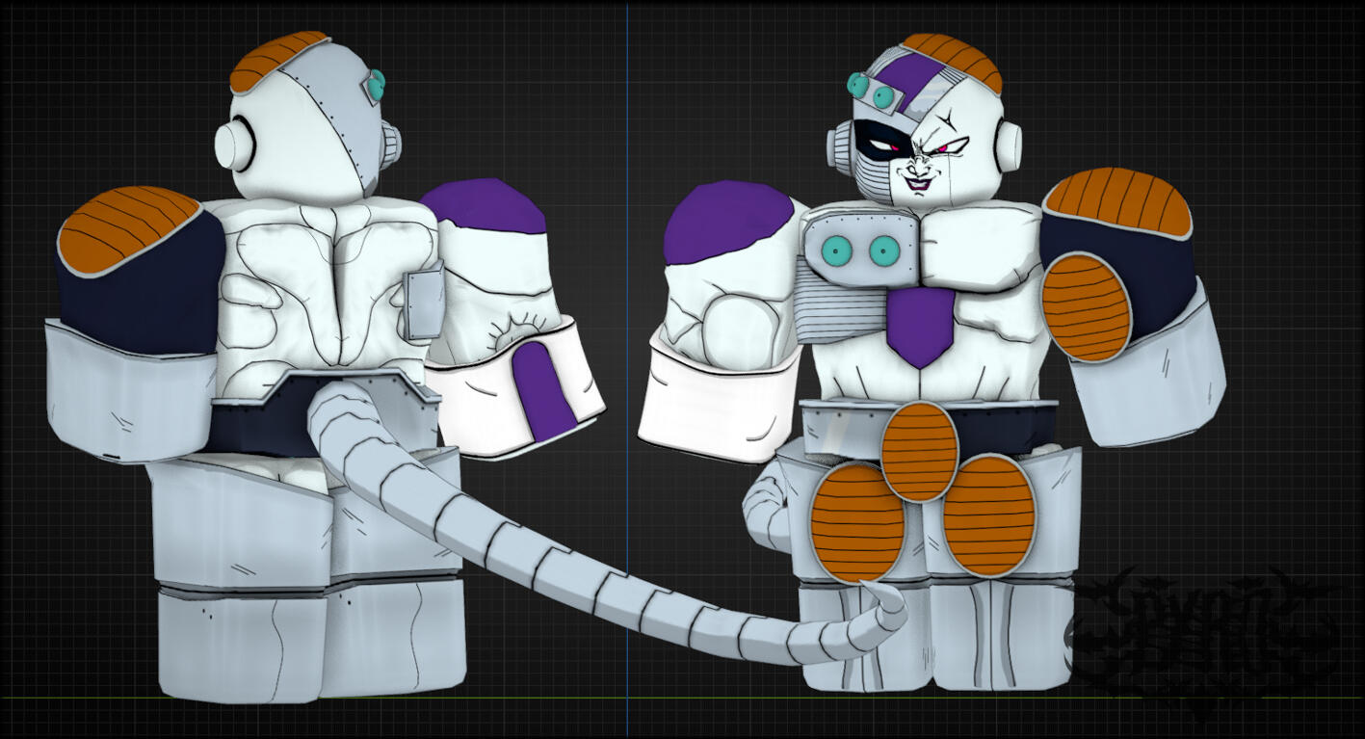The height and width of the screenshot is (739, 1365).
Task: Click the white round earpiece on back-view head
Action: (235, 144)
